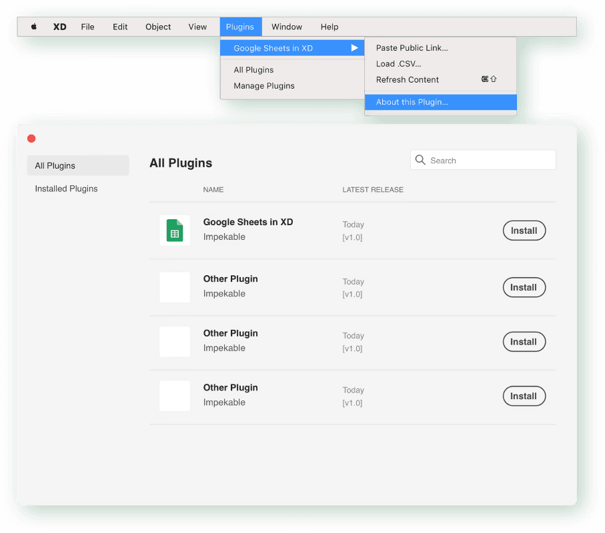Click the Search input field

[x=483, y=160]
